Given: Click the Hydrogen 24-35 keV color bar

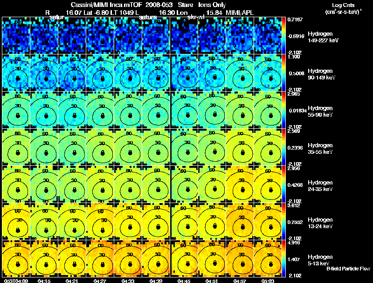Looking at the screenshot, I should coord(283,184).
